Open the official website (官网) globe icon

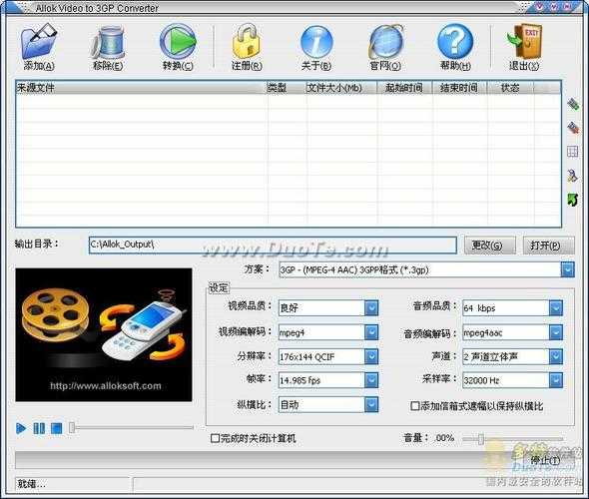pyautogui.click(x=385, y=42)
